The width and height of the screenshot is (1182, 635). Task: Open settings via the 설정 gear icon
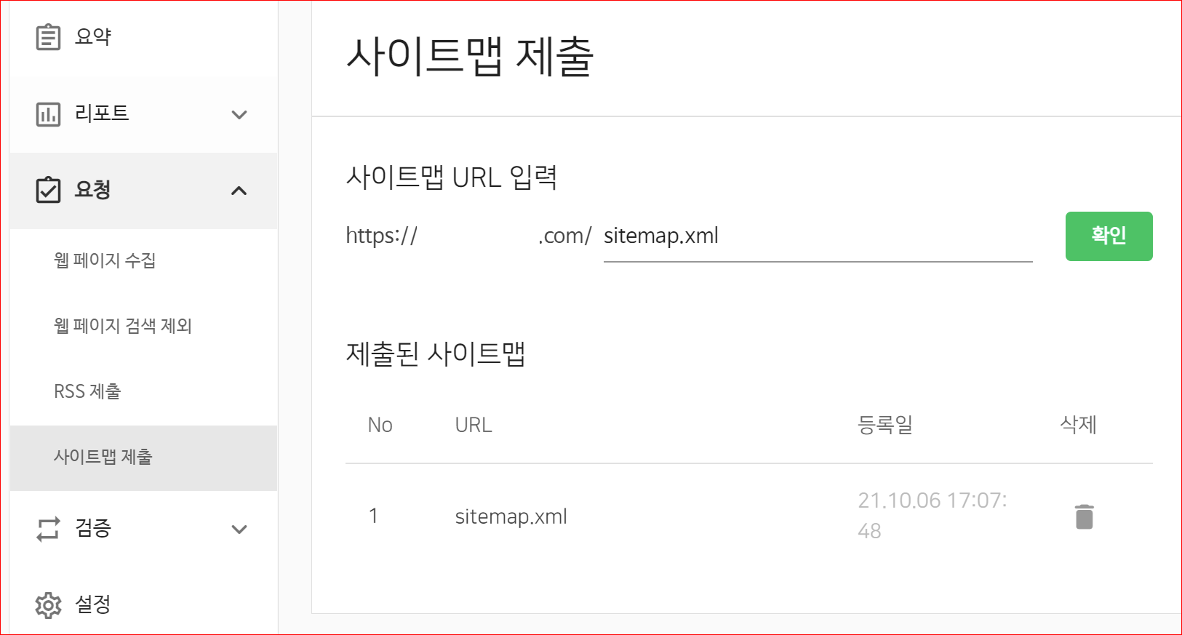(x=47, y=604)
